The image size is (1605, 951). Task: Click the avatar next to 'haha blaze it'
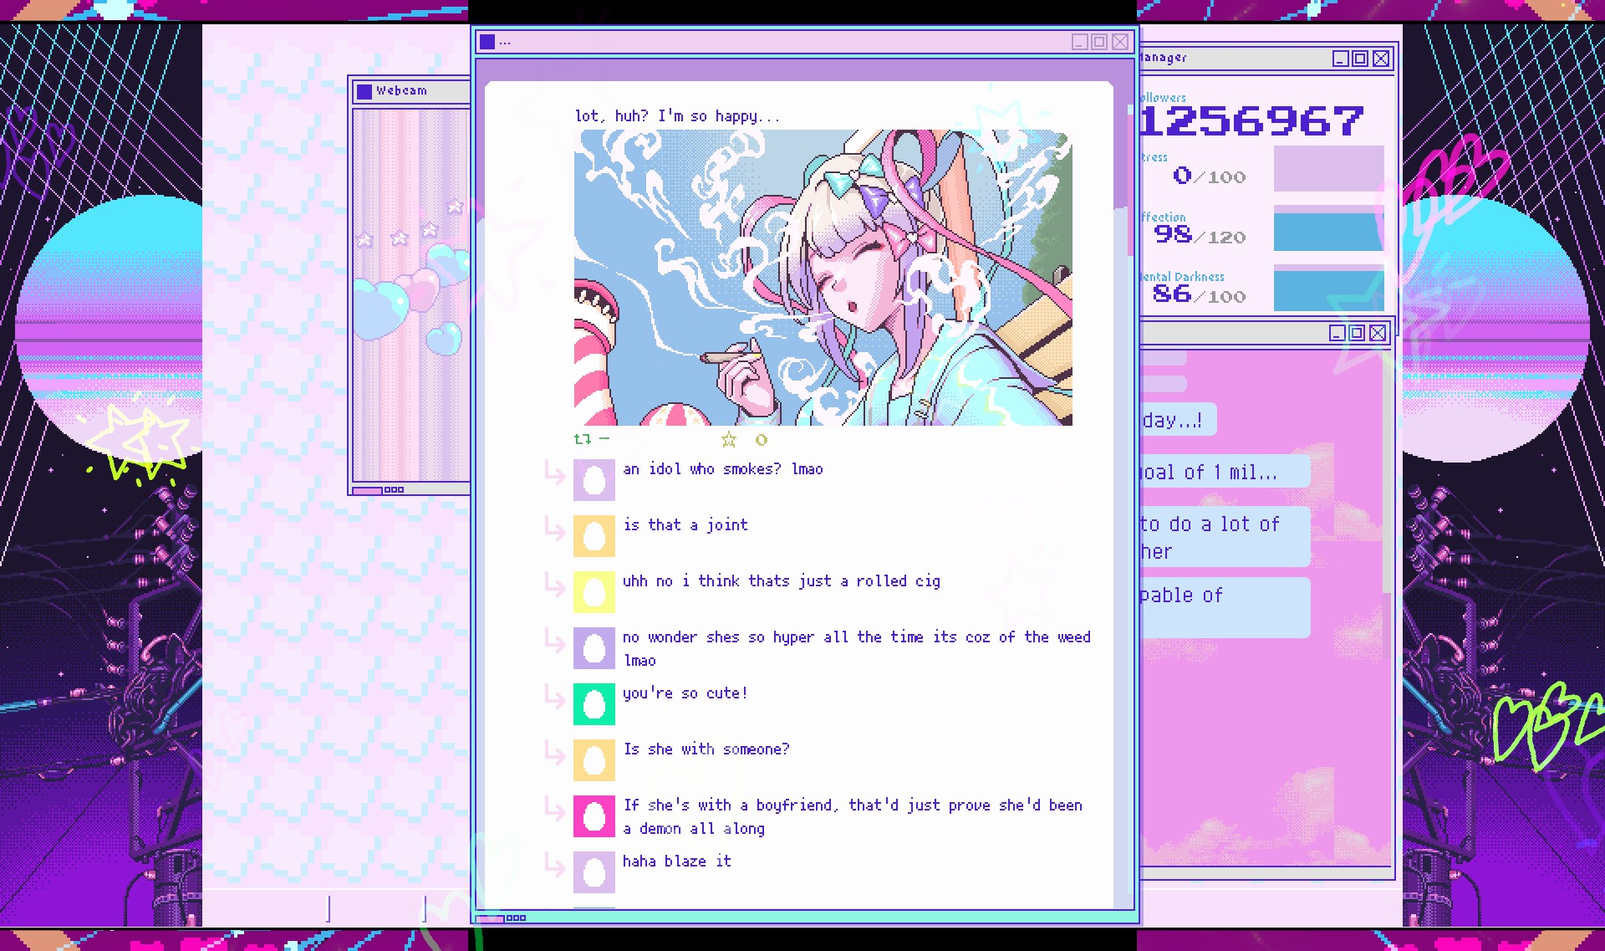(594, 872)
